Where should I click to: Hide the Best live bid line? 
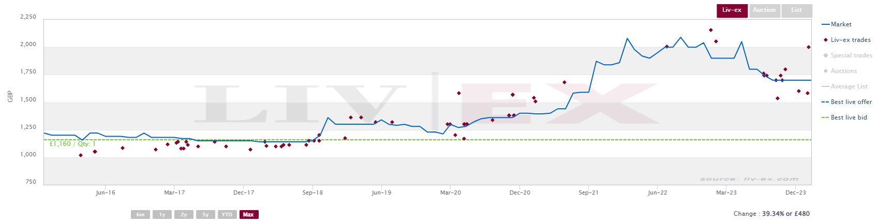point(844,117)
